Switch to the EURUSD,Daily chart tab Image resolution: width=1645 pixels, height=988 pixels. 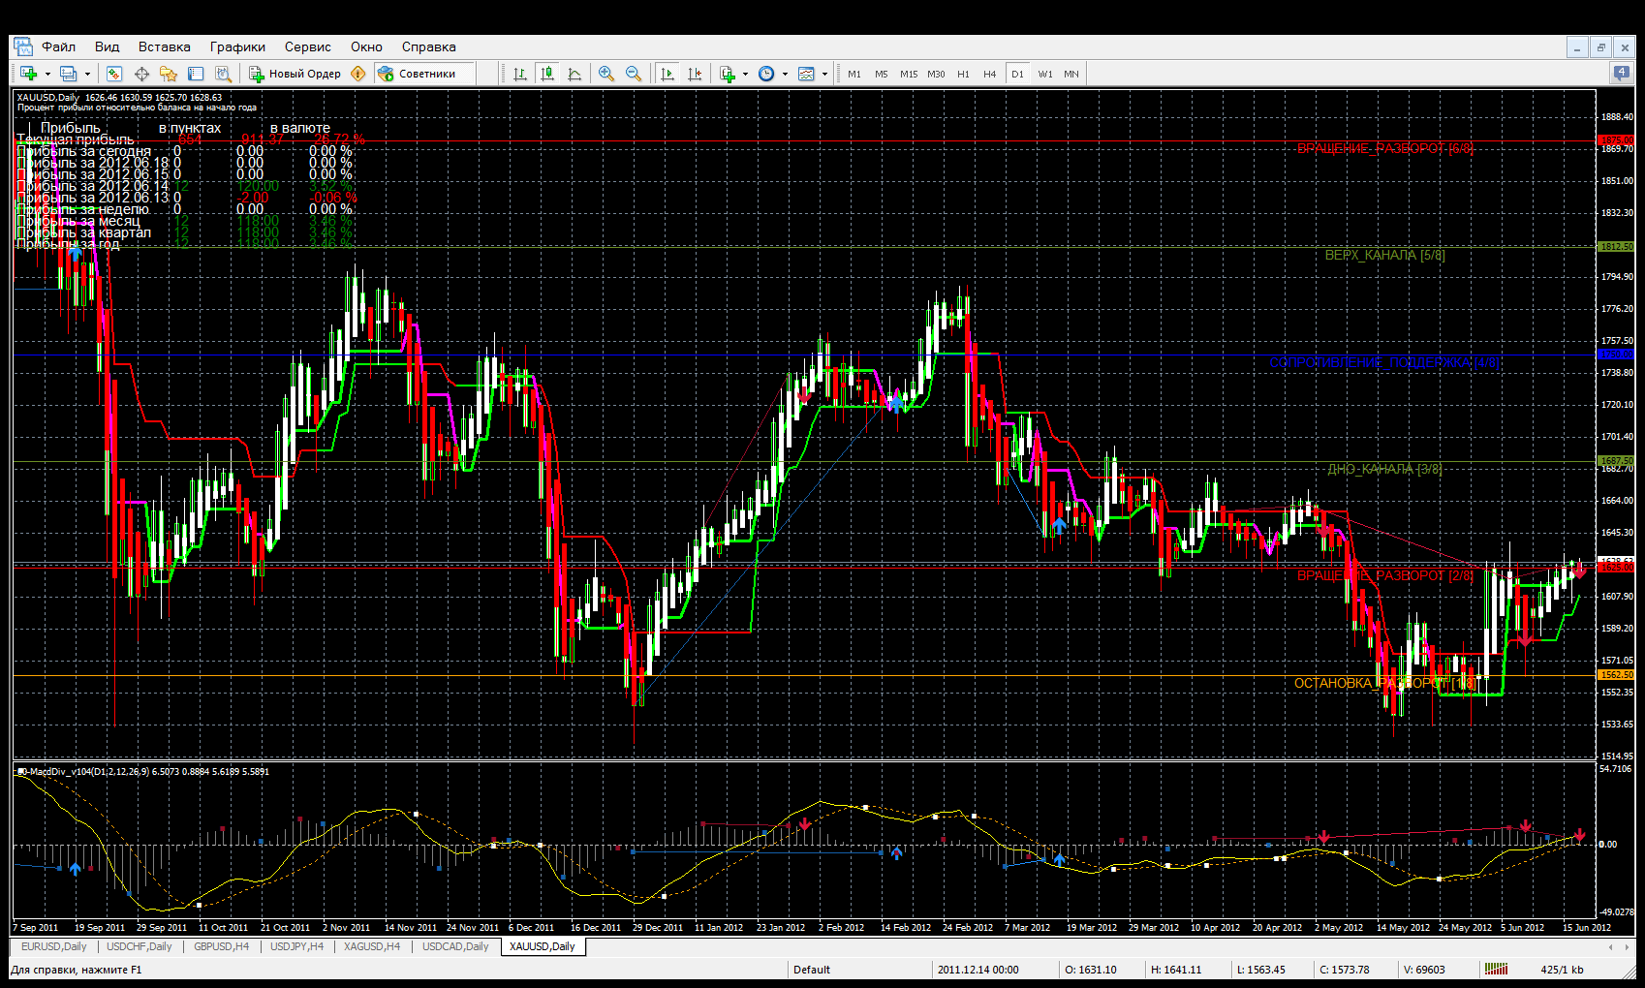point(54,946)
